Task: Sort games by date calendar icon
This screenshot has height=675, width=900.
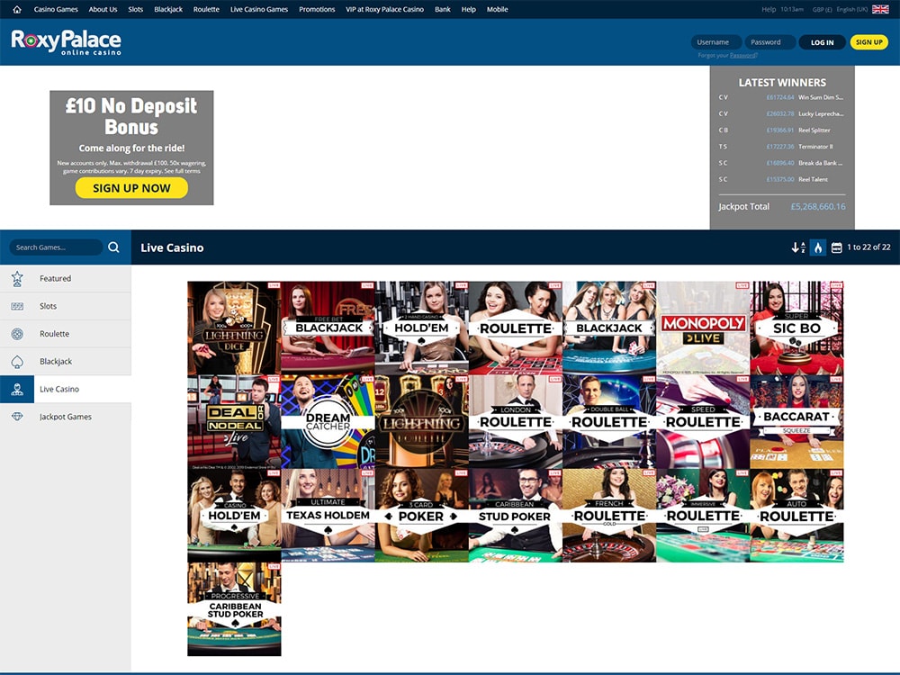Action: (x=837, y=247)
